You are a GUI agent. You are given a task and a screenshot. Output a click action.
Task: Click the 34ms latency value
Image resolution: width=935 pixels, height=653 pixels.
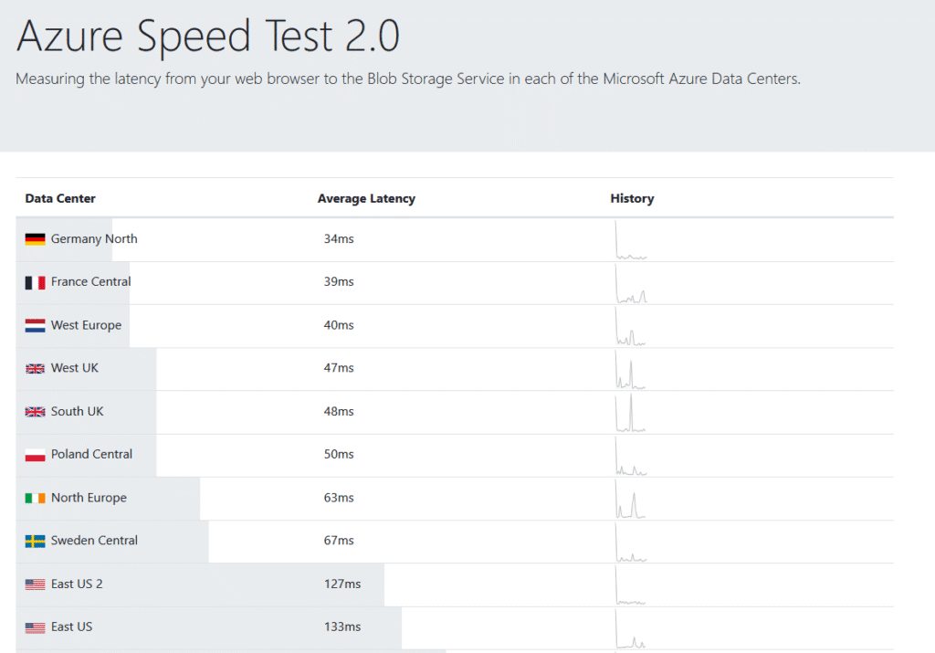339,238
